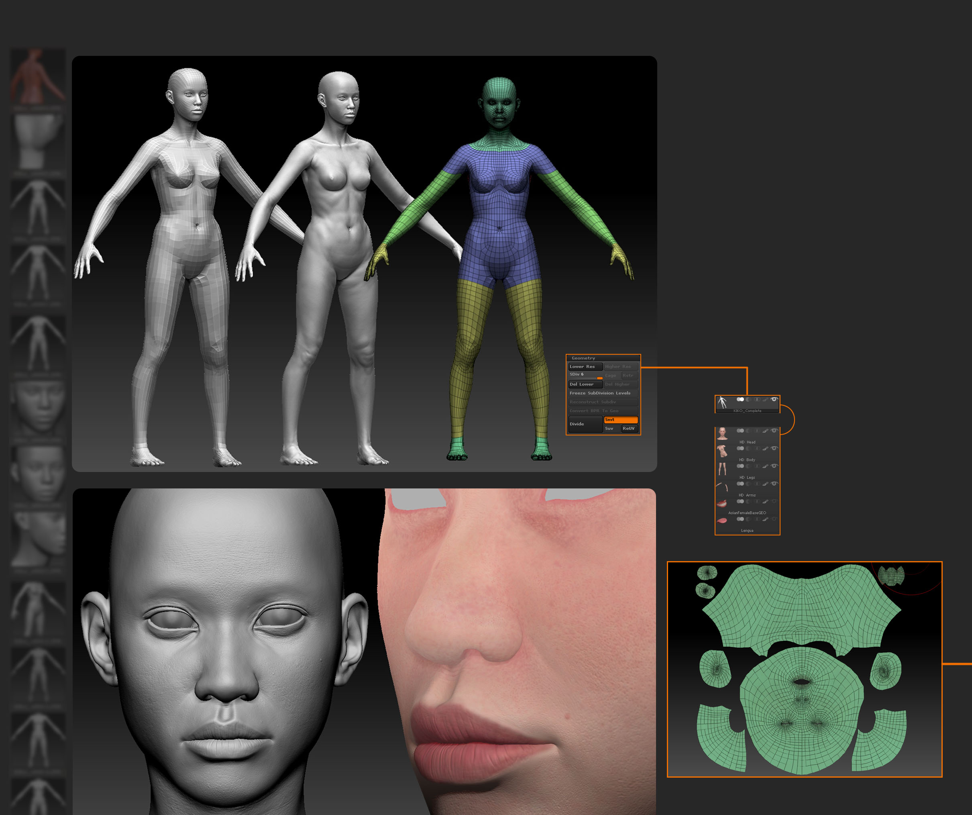Select the Lengua tongue thumbnail
This screenshot has height=815, width=972.
pyautogui.click(x=722, y=521)
